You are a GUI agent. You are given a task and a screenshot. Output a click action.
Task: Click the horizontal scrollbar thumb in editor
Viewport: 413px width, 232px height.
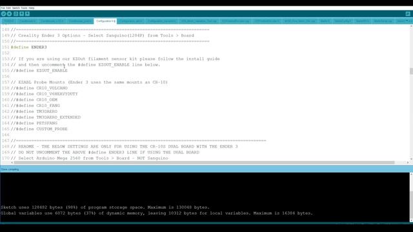pos(204,162)
